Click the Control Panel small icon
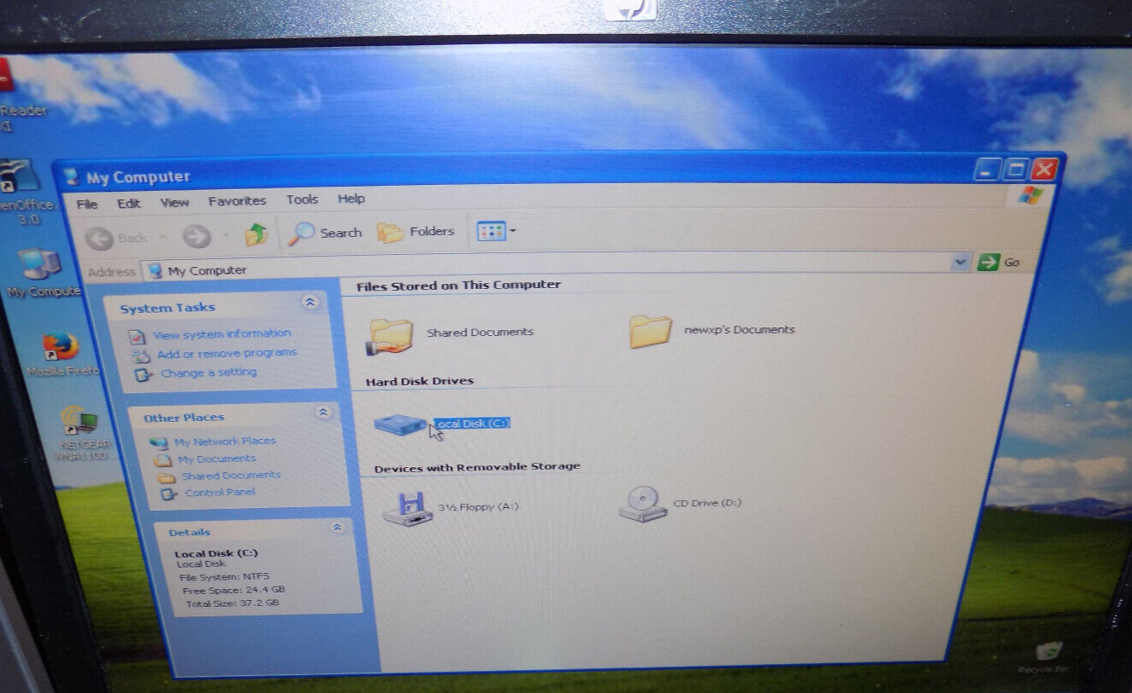Viewport: 1132px width, 693px height. (169, 494)
